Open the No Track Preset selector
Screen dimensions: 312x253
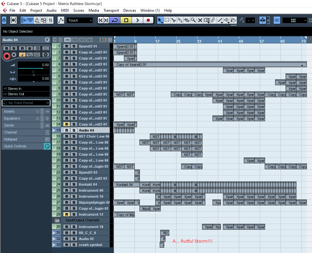click(26, 103)
